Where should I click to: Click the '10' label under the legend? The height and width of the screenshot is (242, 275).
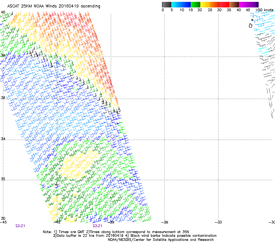[x=182, y=10]
